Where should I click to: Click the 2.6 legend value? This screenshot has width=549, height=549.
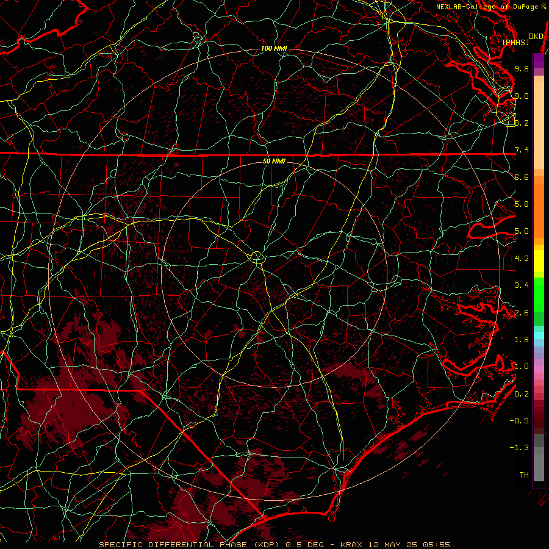522,313
